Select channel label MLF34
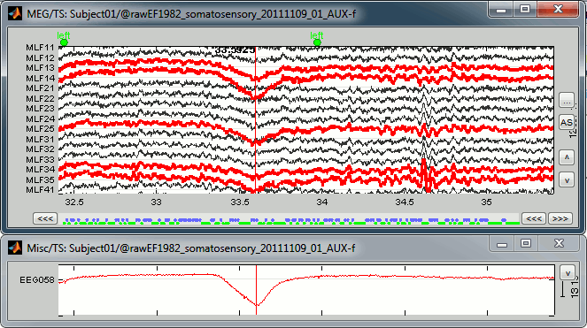Viewport: 587px width, 328px height. click(40, 170)
